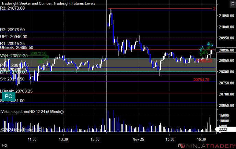Screen dimensions: 236x149
Task: Click the 20650.00 price axis label
Action: pos(226,105)
